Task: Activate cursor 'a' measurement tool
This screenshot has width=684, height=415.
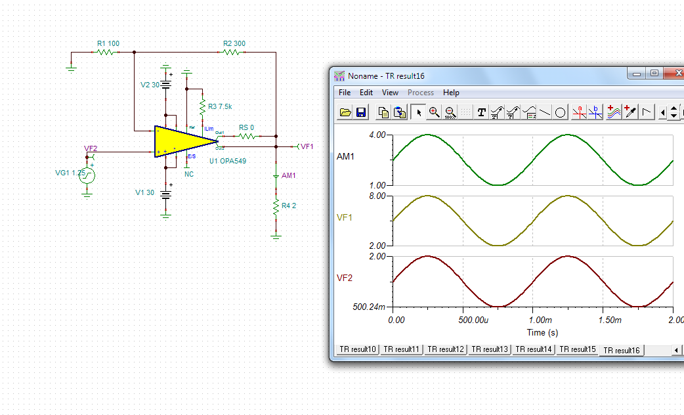Action: pyautogui.click(x=579, y=112)
